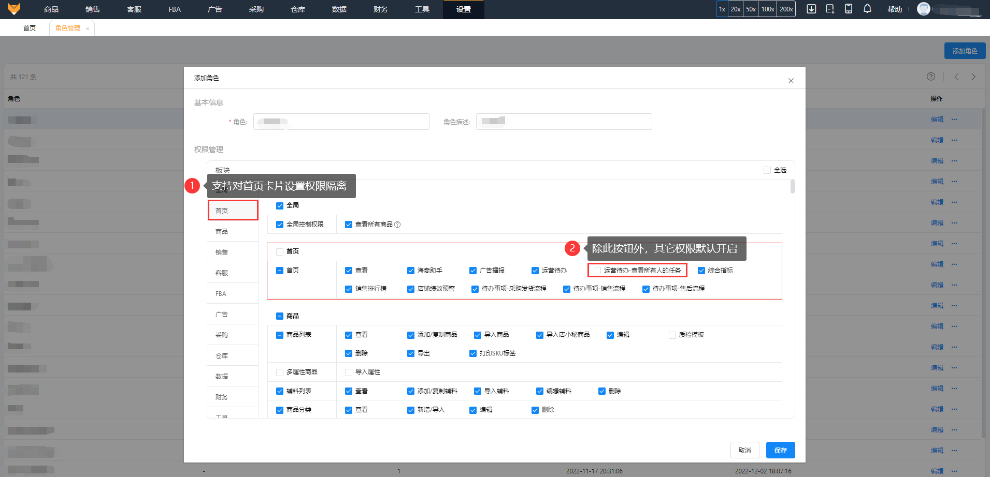
Task: Click the fox logo in top-left corner
Action: (x=14, y=9)
